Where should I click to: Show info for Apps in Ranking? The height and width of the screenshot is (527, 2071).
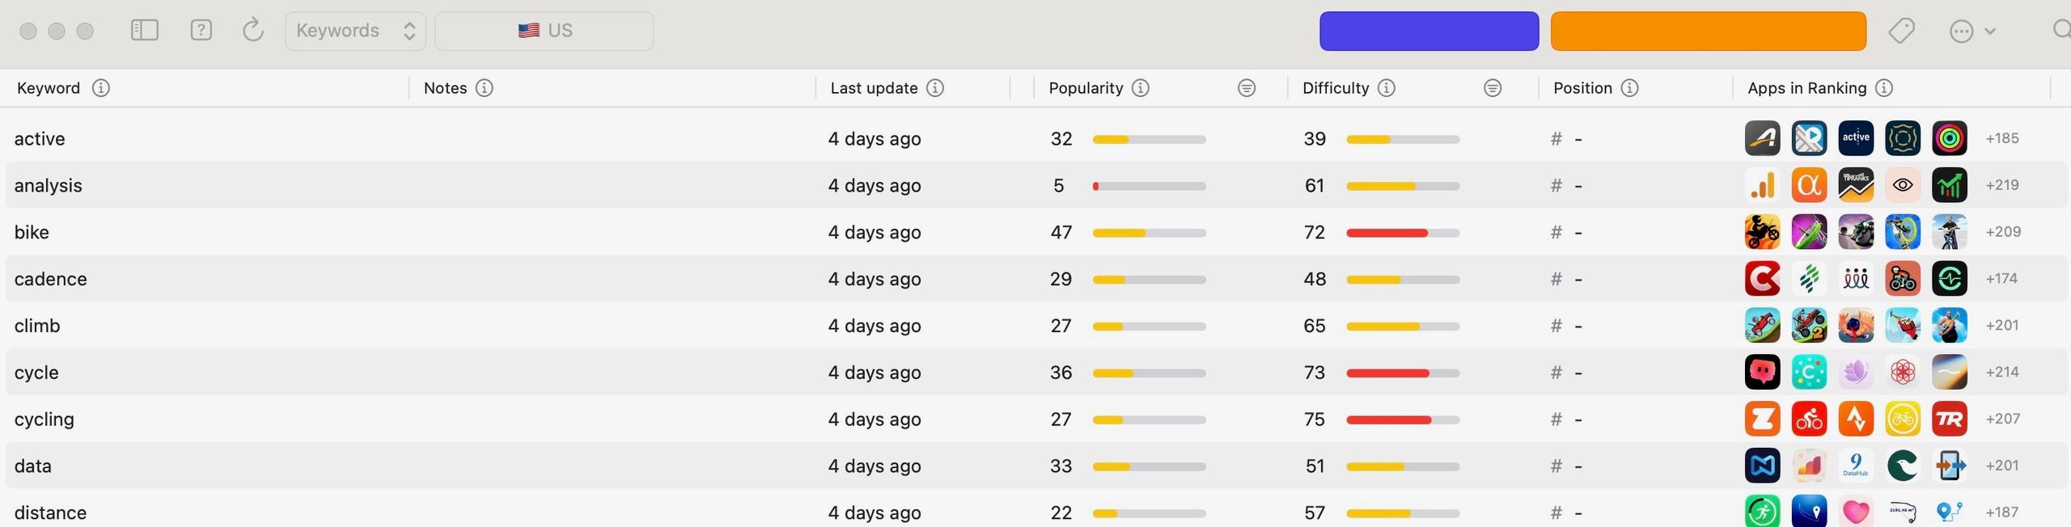click(x=1884, y=88)
